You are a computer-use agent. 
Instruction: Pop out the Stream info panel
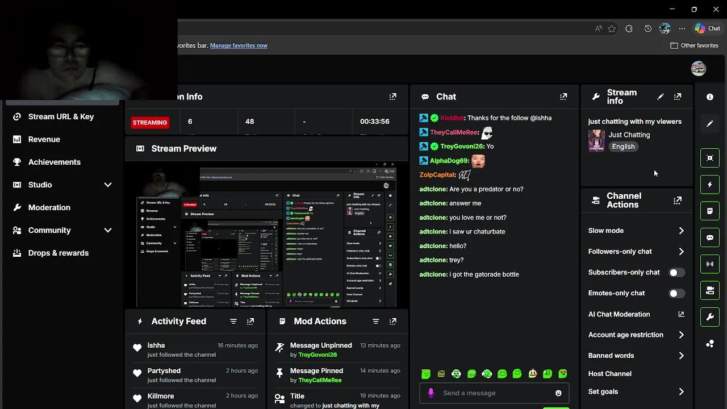[x=678, y=97]
